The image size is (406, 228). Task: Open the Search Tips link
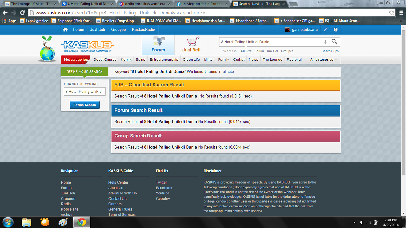330,51
